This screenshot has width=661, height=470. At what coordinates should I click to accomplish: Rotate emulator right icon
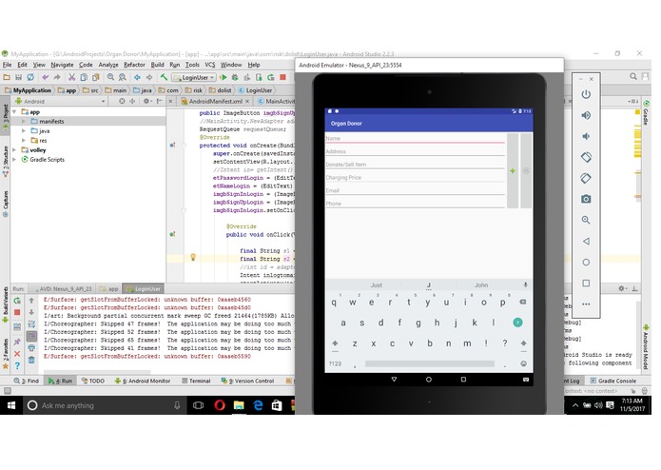click(x=586, y=178)
